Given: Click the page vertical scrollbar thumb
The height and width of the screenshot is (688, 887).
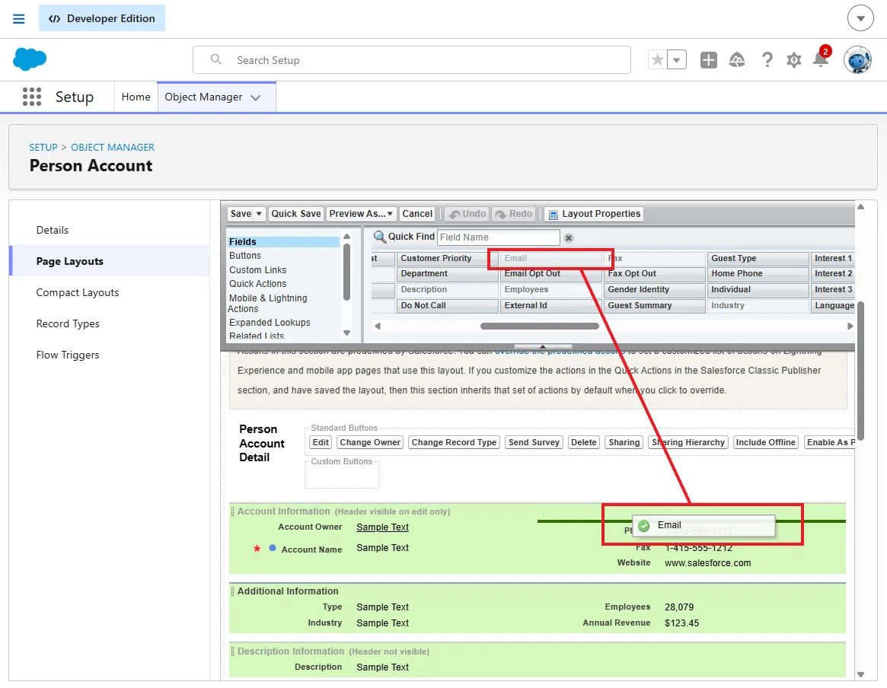Looking at the screenshot, I should 860,371.
